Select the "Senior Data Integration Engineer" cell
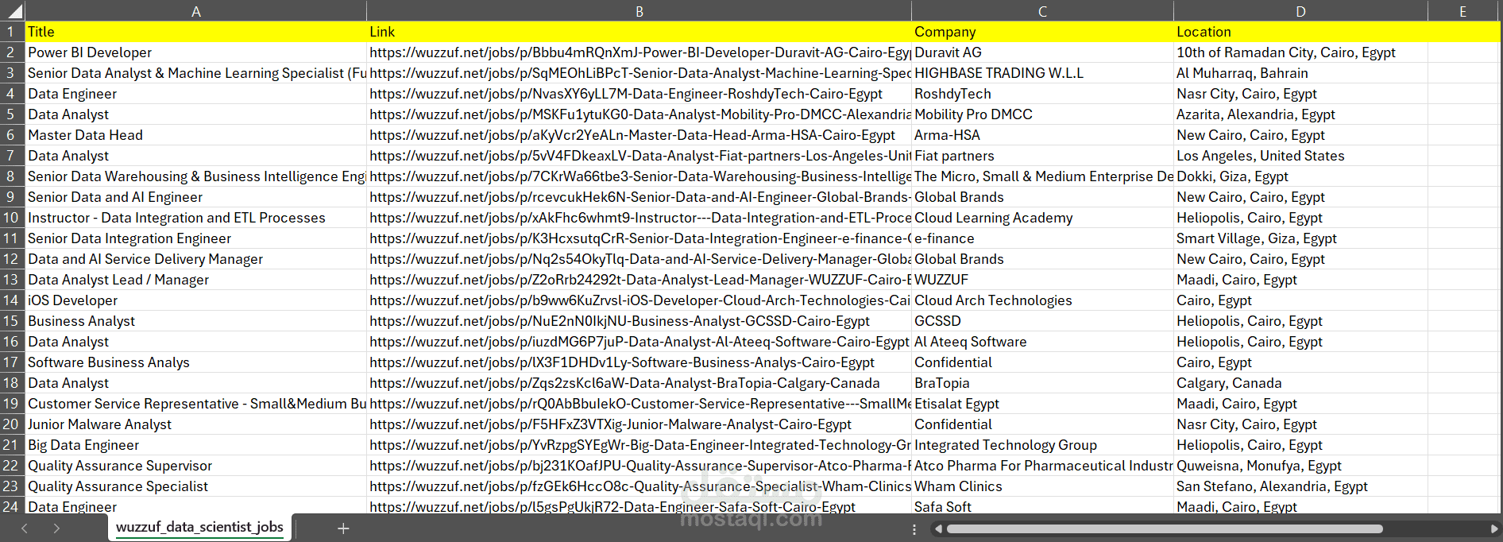Image resolution: width=1503 pixels, height=542 pixels. point(196,238)
